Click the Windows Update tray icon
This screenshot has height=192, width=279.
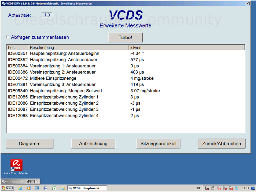[237, 188]
